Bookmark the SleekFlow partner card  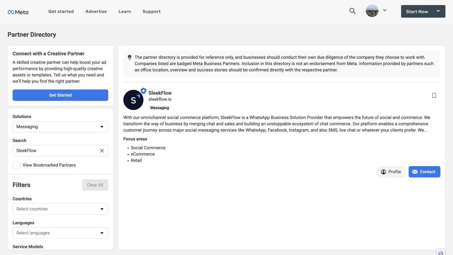click(434, 96)
